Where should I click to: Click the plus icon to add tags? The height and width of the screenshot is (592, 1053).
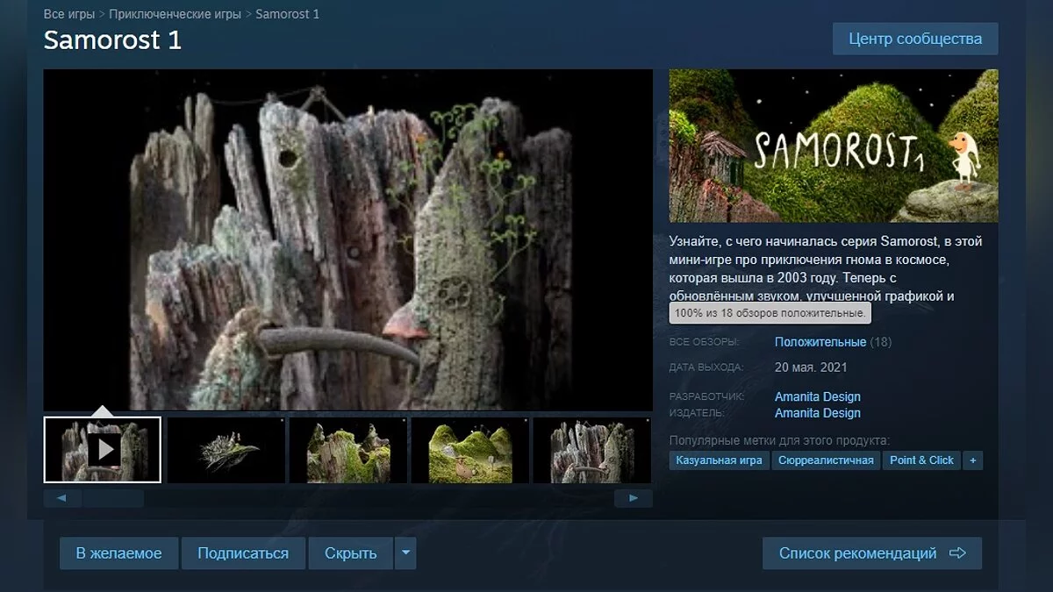(972, 460)
